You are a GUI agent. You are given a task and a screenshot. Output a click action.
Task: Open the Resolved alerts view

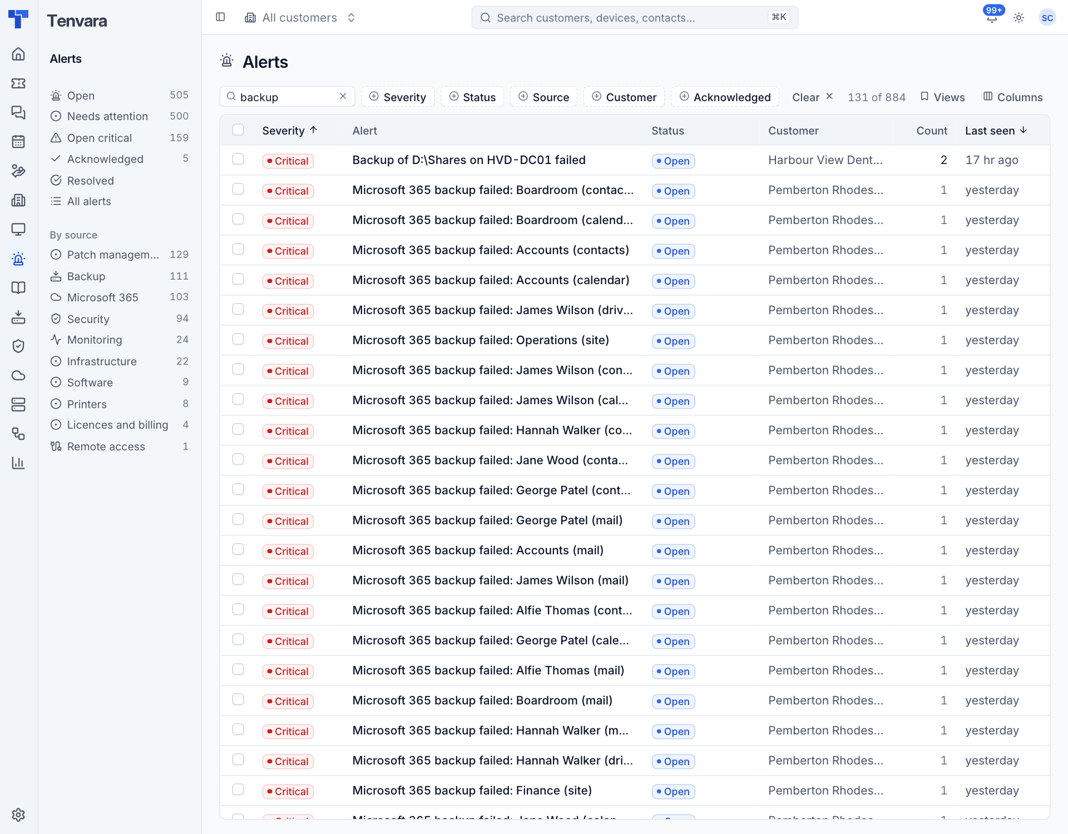pyautogui.click(x=119, y=181)
